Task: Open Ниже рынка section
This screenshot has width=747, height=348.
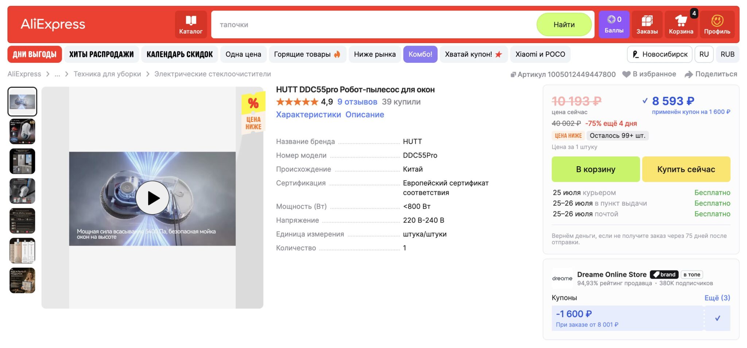Action: pos(375,54)
